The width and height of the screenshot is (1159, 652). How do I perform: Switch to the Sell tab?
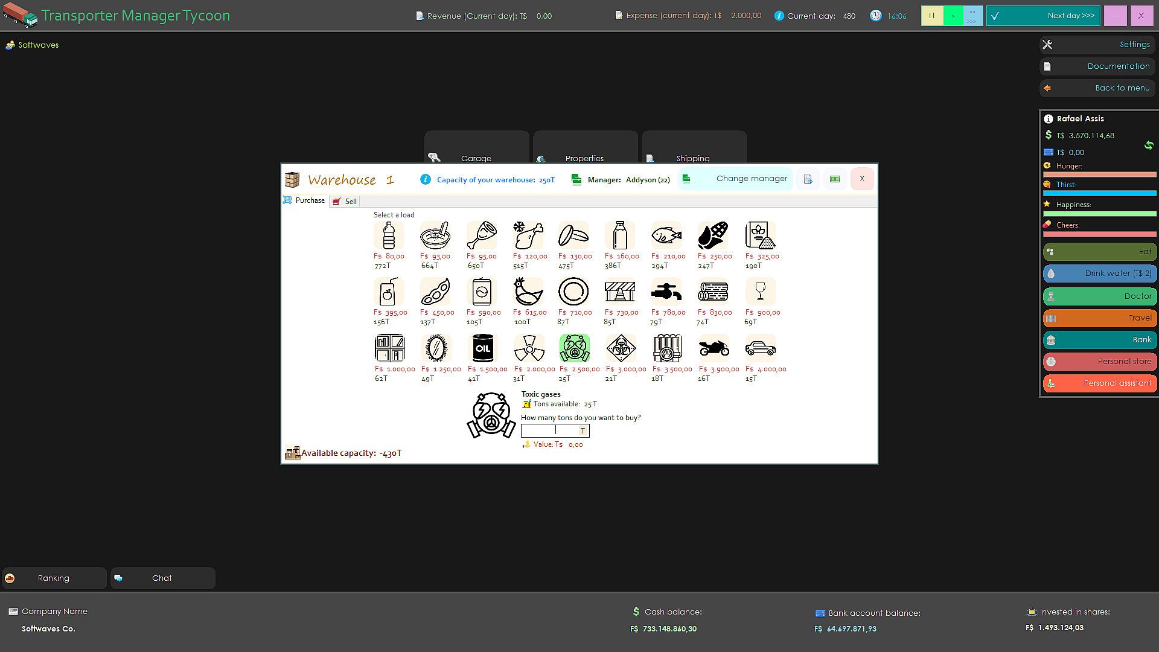pos(345,202)
